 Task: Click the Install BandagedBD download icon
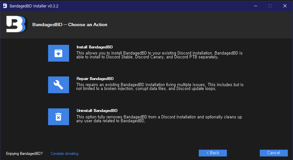coord(58,53)
